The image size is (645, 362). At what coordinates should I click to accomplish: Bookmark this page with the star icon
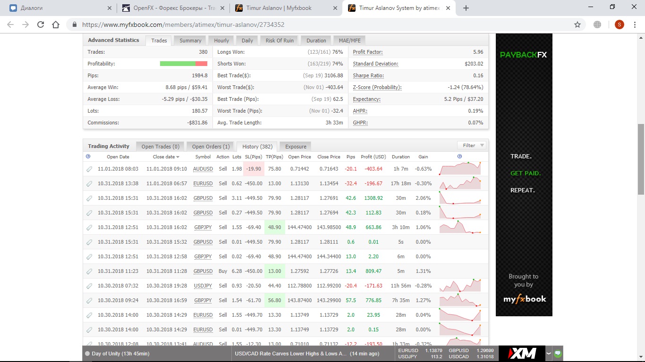point(577,25)
